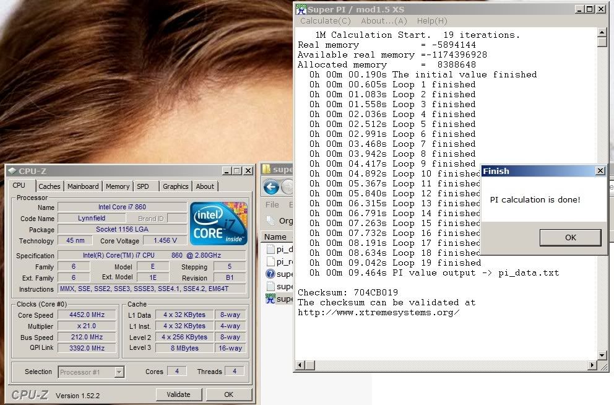The height and width of the screenshot is (405, 614).
Task: Click the Name column header in Explorer
Action: (275, 237)
